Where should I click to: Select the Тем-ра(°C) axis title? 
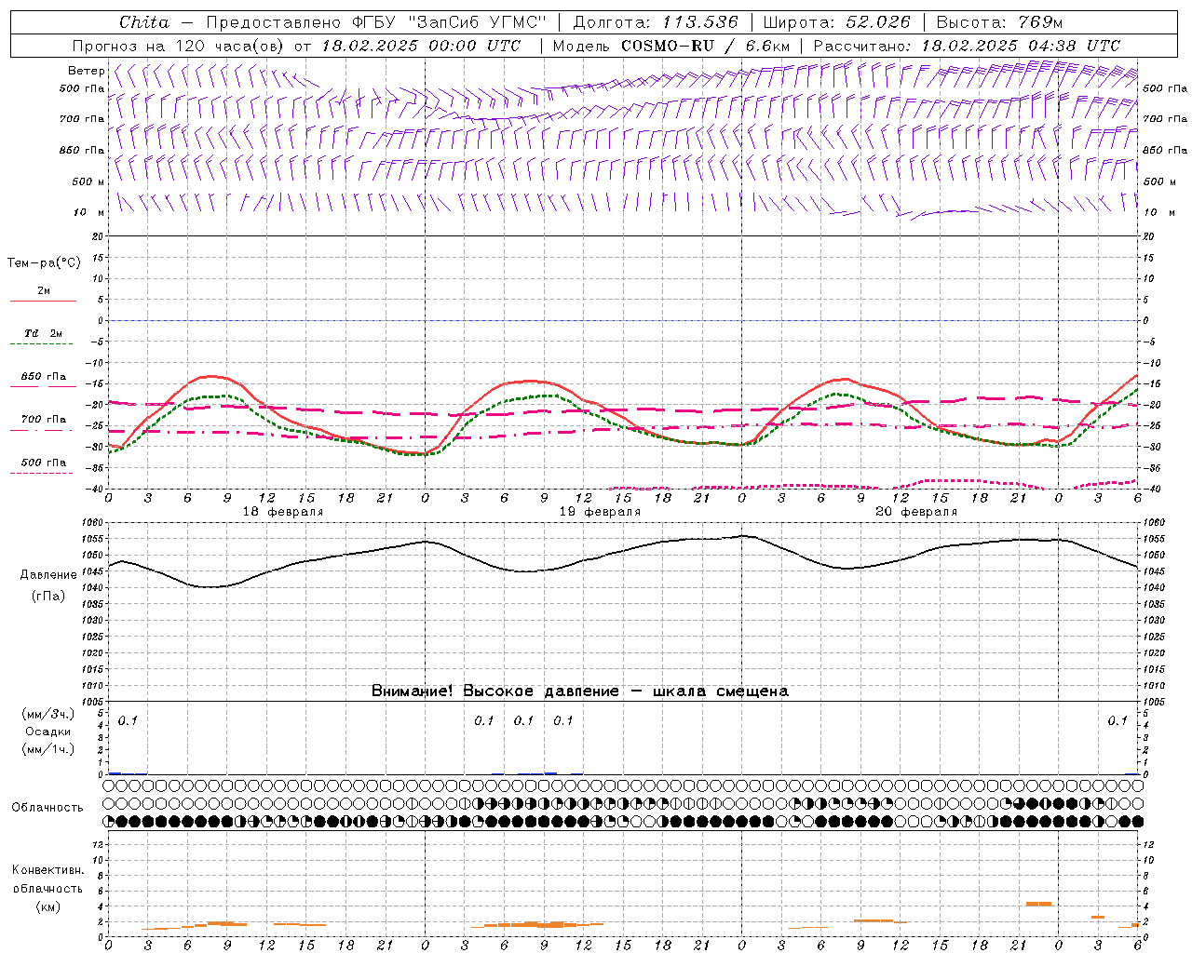(x=44, y=263)
